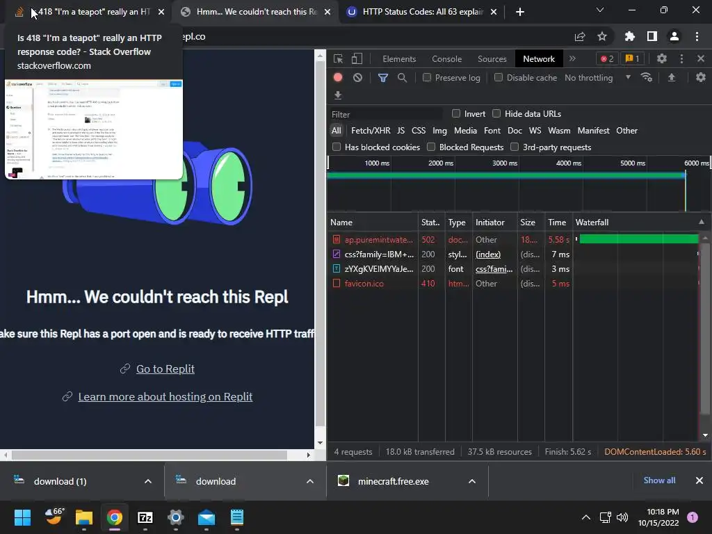Open Stack Overflow tab preview thumbnail

94,129
